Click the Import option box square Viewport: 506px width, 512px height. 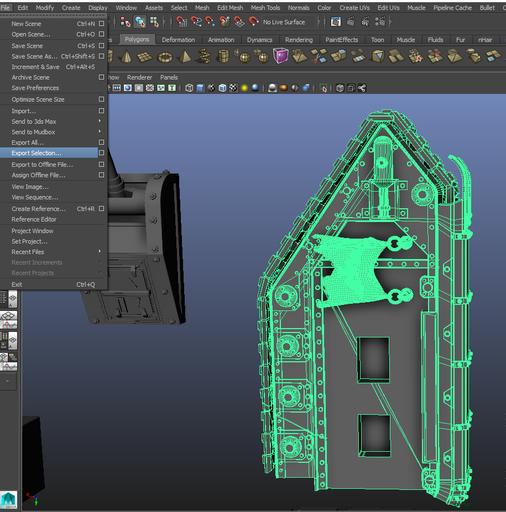(x=101, y=111)
